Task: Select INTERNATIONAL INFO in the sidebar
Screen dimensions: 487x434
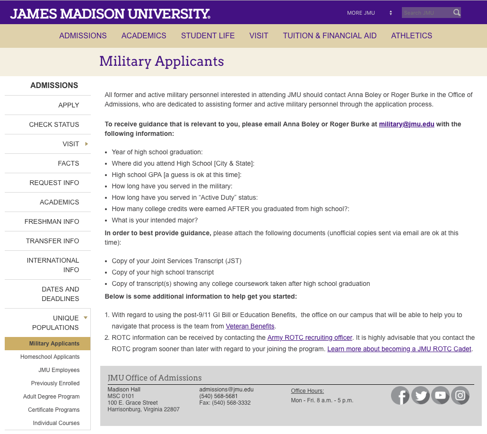Action: point(53,265)
